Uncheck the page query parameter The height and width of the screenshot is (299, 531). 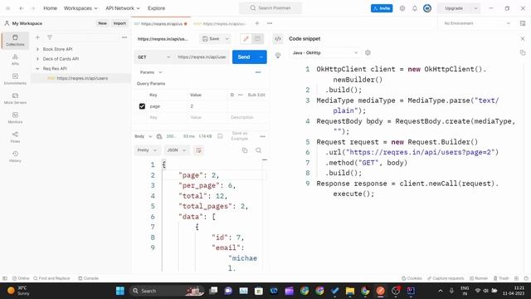point(142,106)
